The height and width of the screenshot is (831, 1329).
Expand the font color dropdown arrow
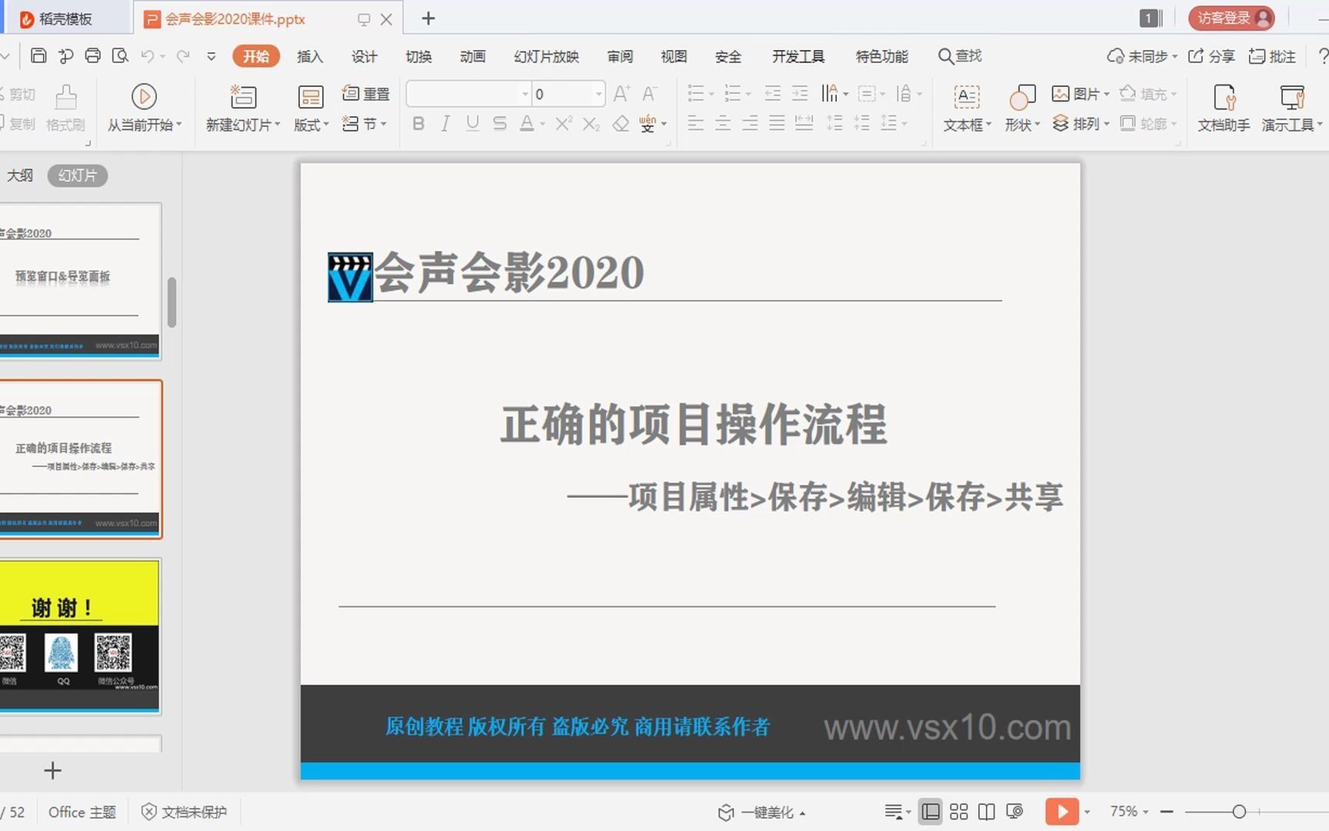pos(542,124)
